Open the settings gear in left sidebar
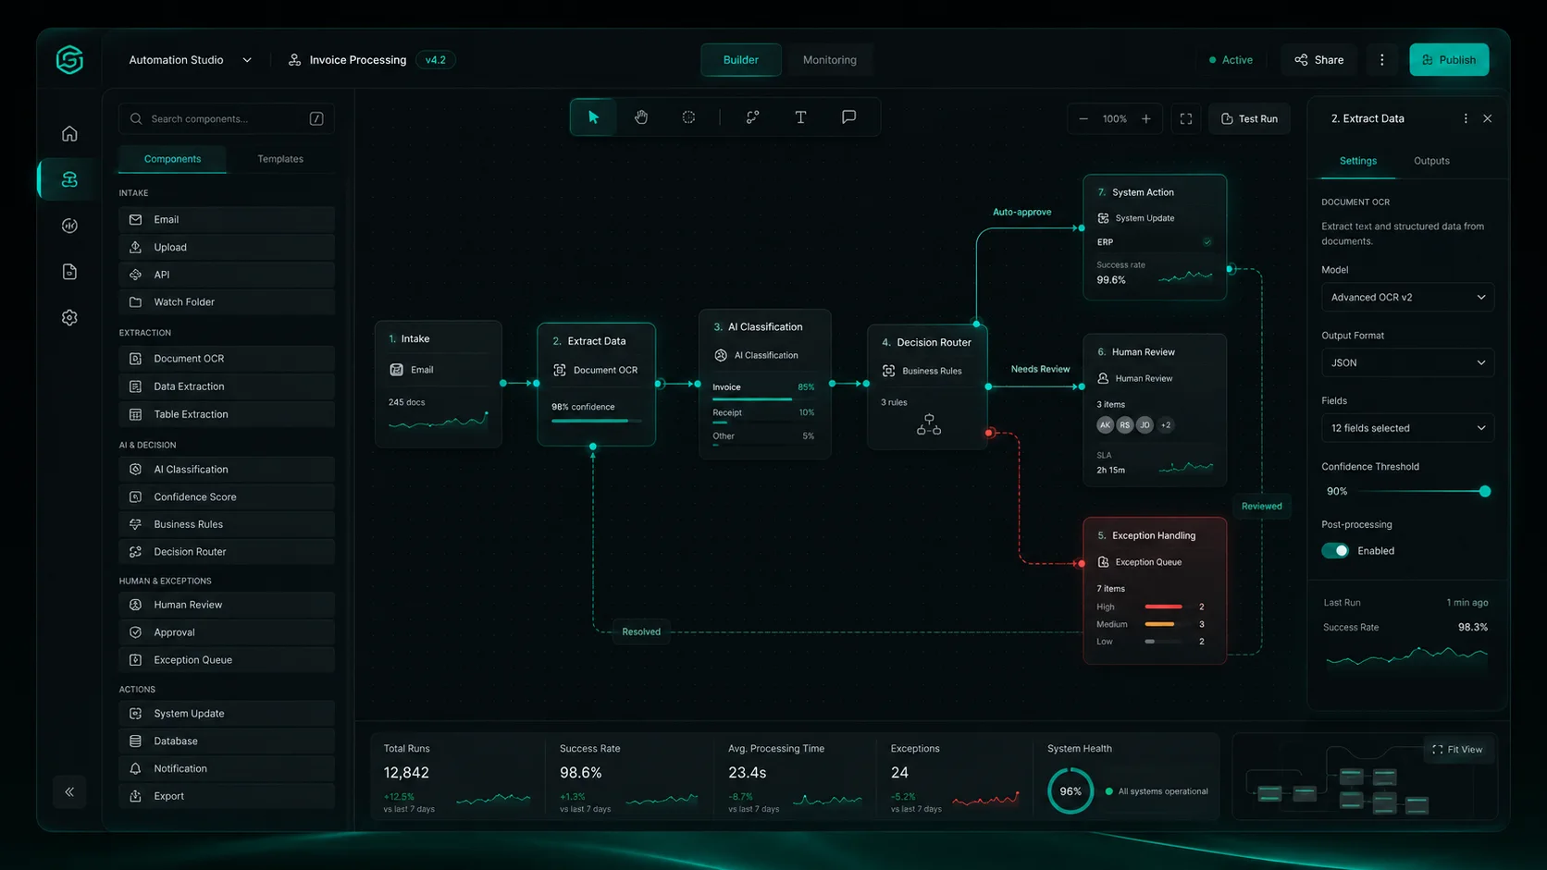 [69, 317]
